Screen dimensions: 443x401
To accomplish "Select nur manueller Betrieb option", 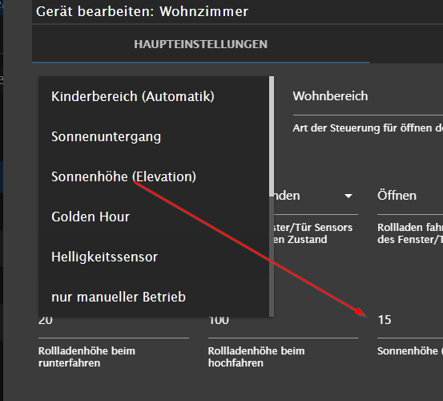I will (154, 298).
